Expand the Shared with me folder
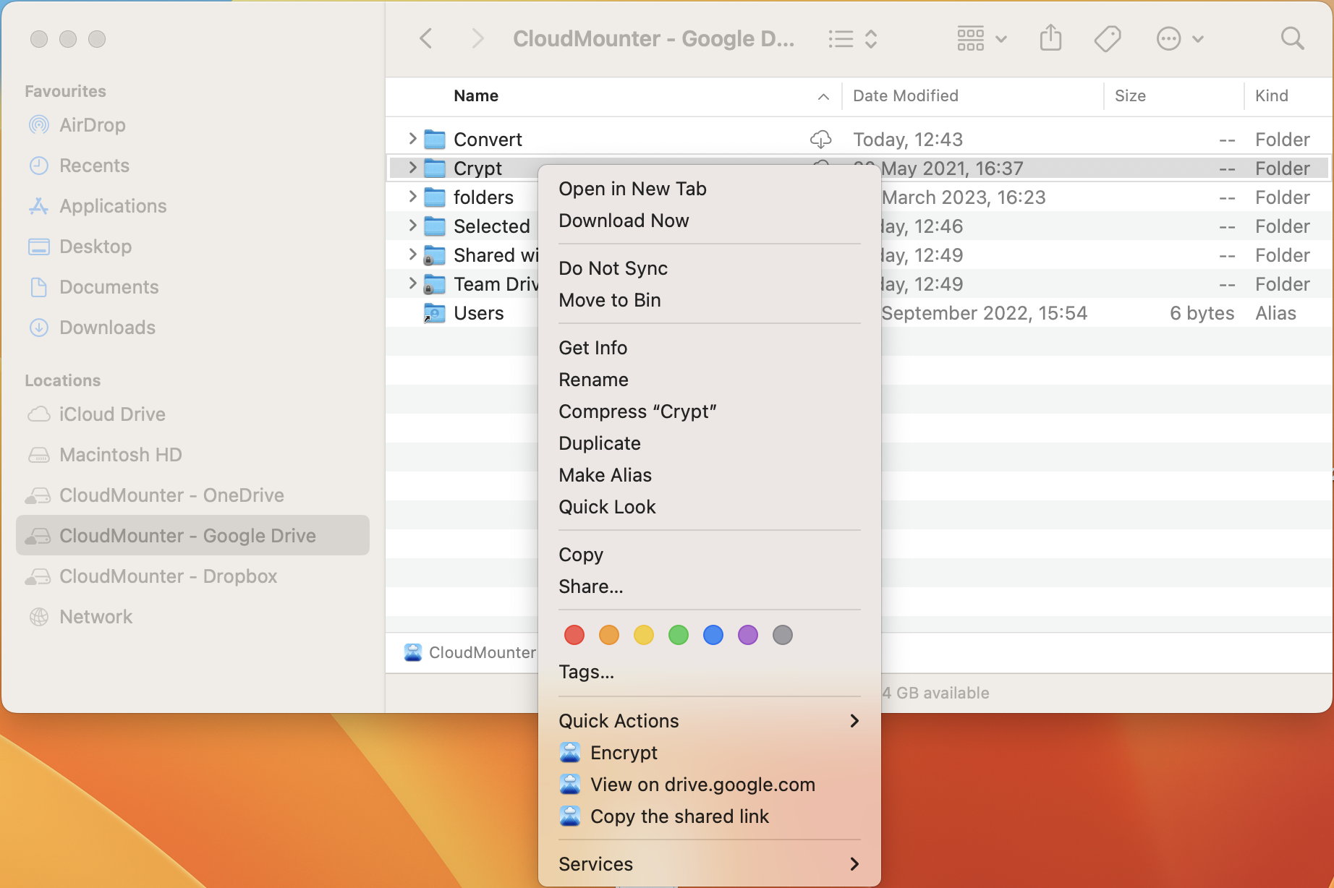This screenshot has height=888, width=1334. [x=412, y=254]
